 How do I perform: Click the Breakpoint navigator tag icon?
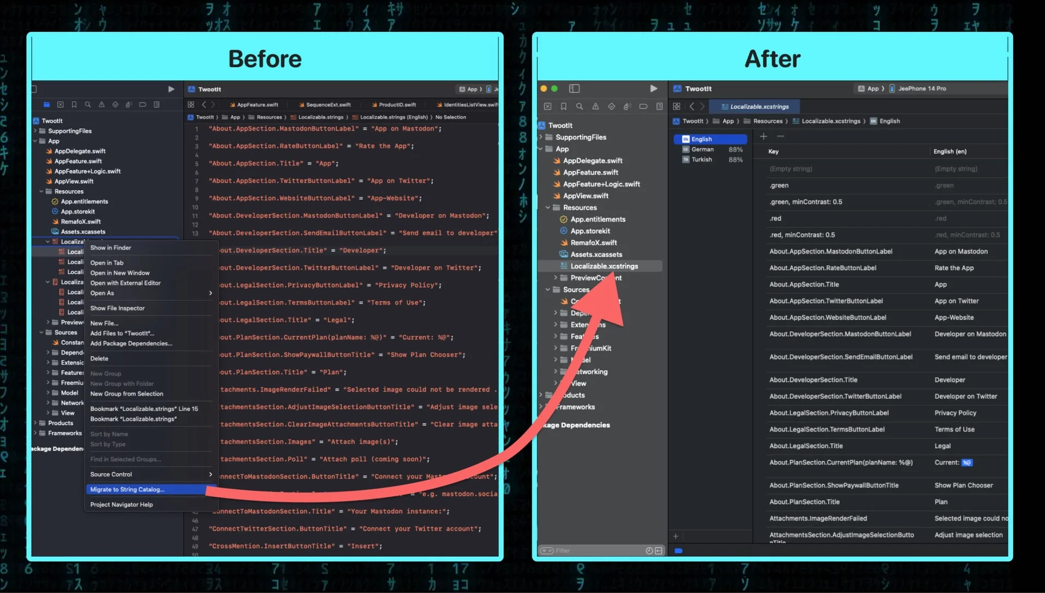point(129,104)
